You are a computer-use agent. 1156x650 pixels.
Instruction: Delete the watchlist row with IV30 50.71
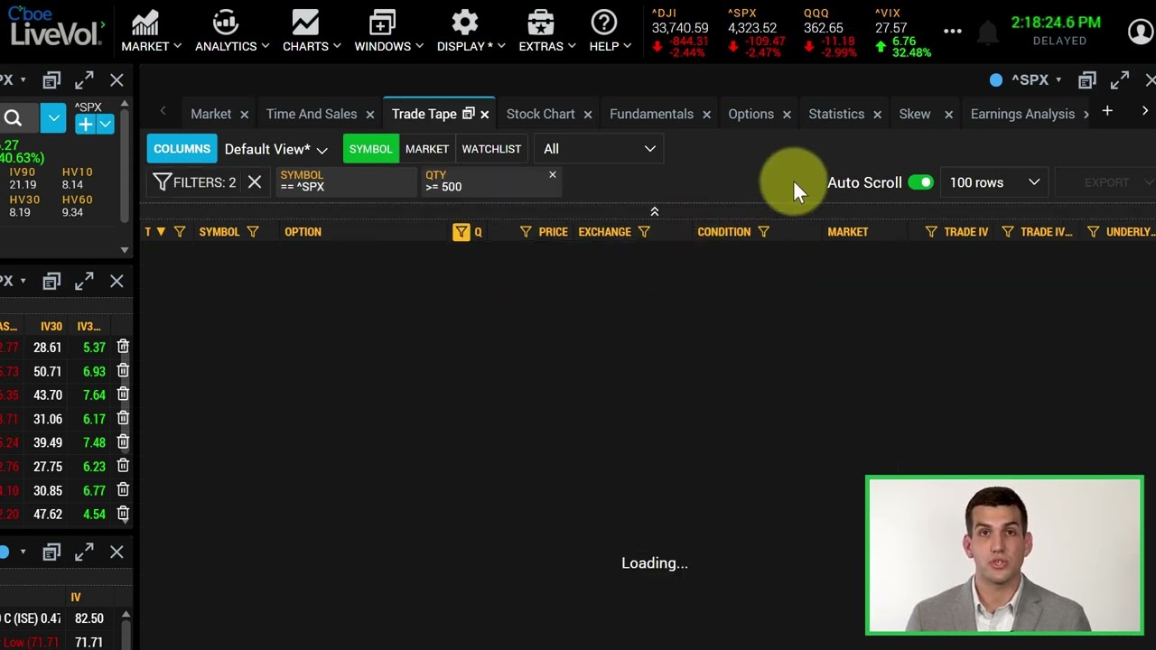[x=123, y=371]
